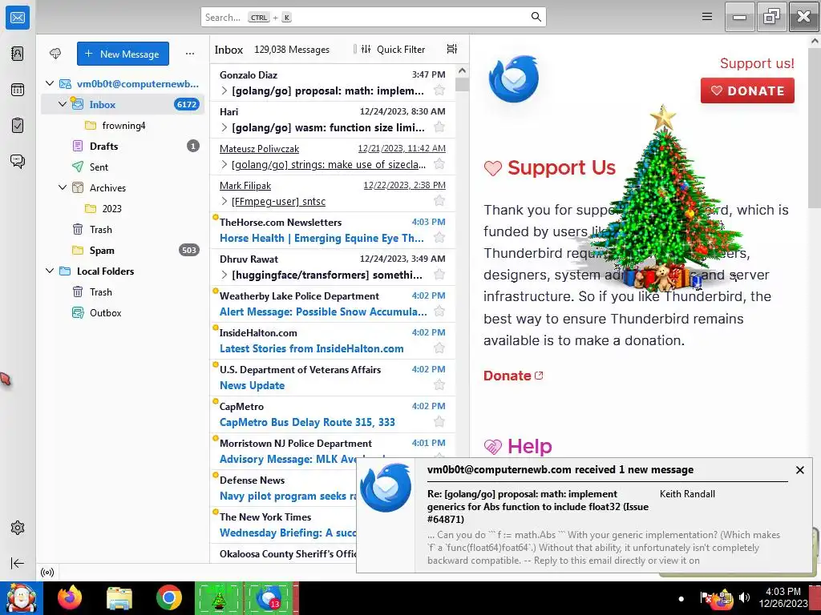
Task: Open Chrome from the taskbar
Action: click(x=168, y=597)
